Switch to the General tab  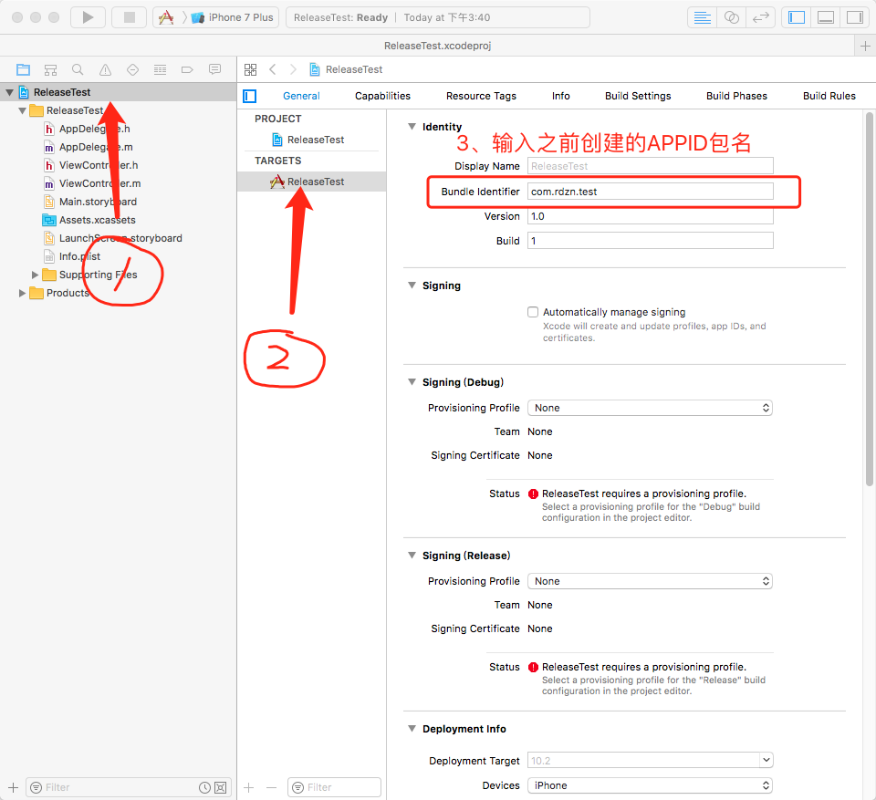pos(301,96)
